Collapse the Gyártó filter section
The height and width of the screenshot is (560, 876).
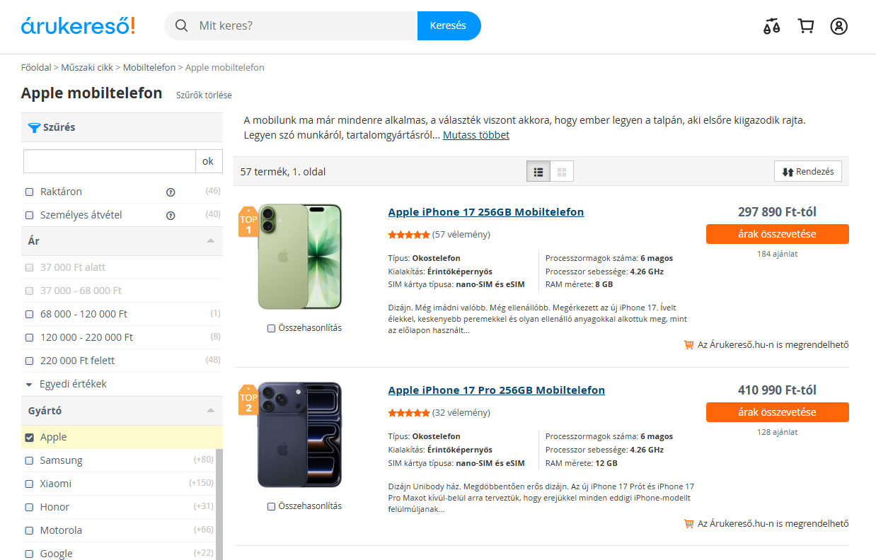(x=210, y=411)
